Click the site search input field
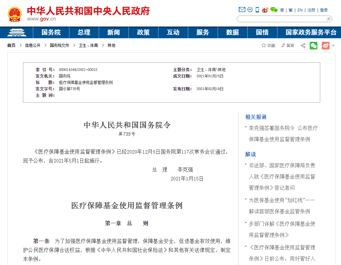The image size is (341, 265). (x=281, y=19)
